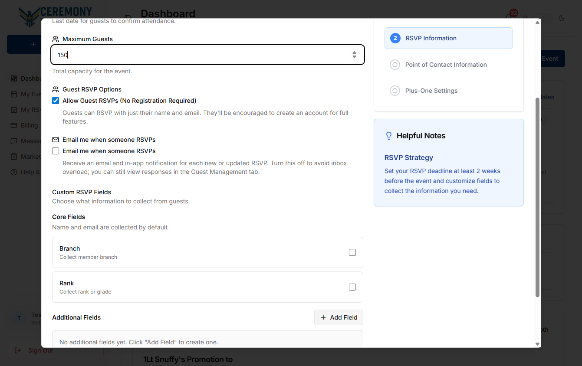
Task: Click the Help question mark icon
Action: pos(13,172)
